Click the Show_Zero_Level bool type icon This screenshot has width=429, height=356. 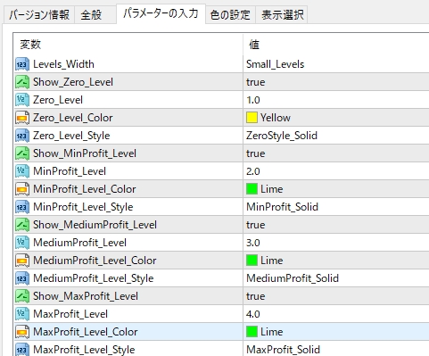tap(22, 82)
